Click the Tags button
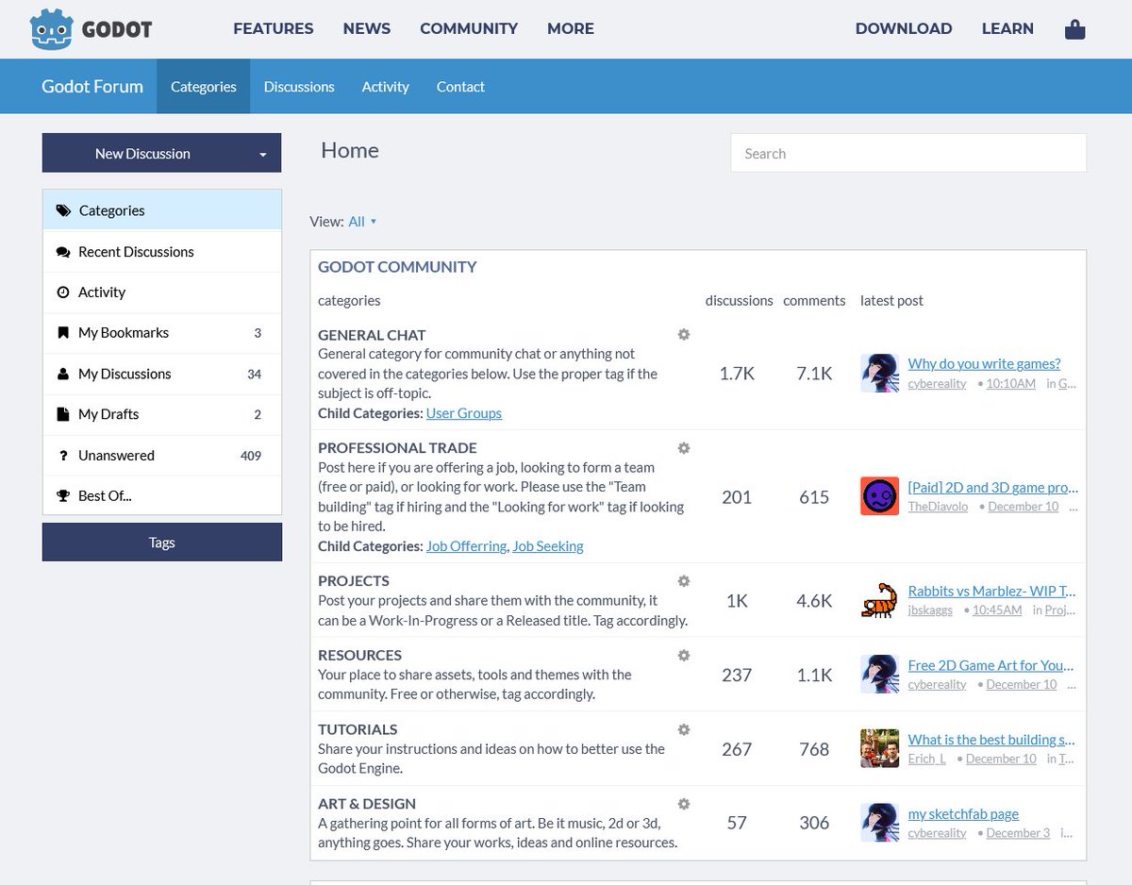The image size is (1132, 885). pos(162,543)
